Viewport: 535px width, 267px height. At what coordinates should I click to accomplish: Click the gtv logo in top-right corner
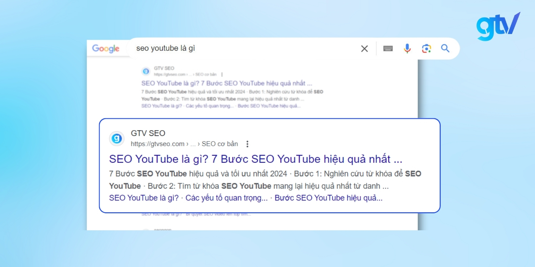tap(498, 26)
